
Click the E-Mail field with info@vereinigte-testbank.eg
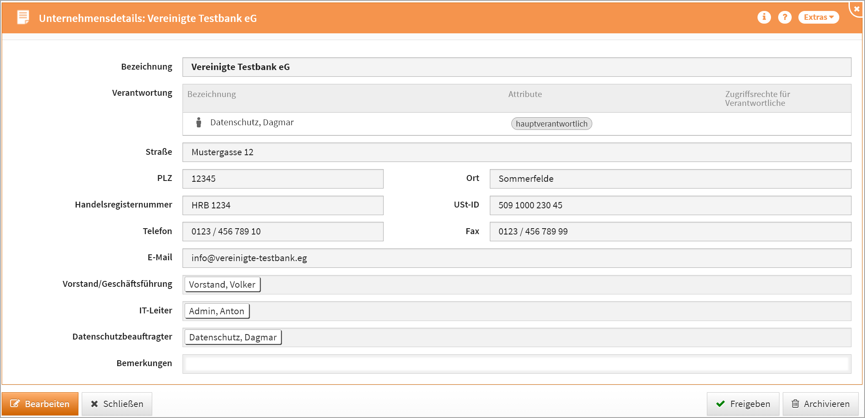[x=516, y=258]
